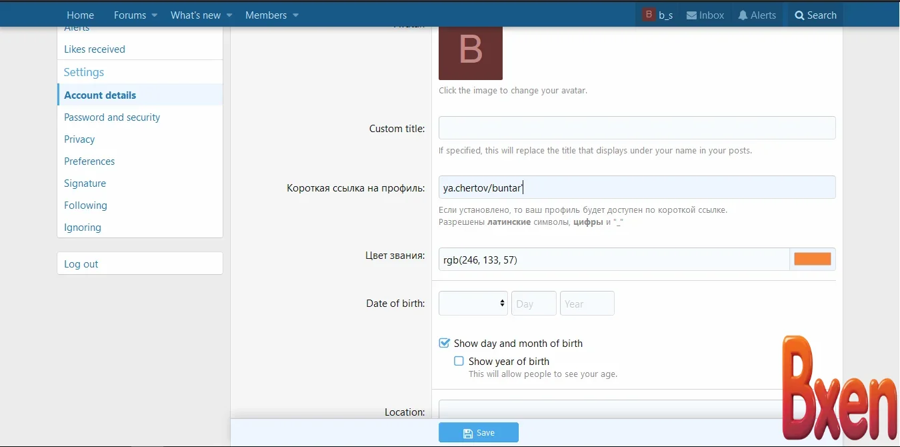900x447 pixels.
Task: Click the Log out link
Action: tap(81, 264)
